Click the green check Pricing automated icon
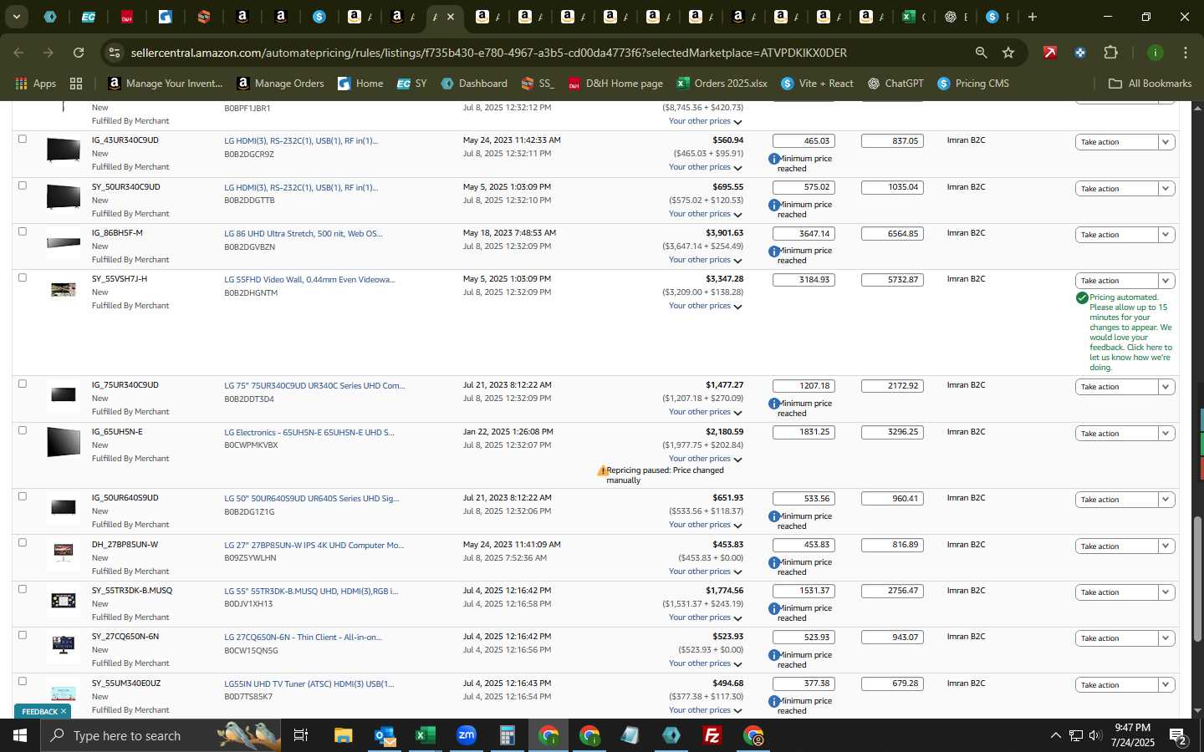1204x752 pixels. tap(1082, 297)
